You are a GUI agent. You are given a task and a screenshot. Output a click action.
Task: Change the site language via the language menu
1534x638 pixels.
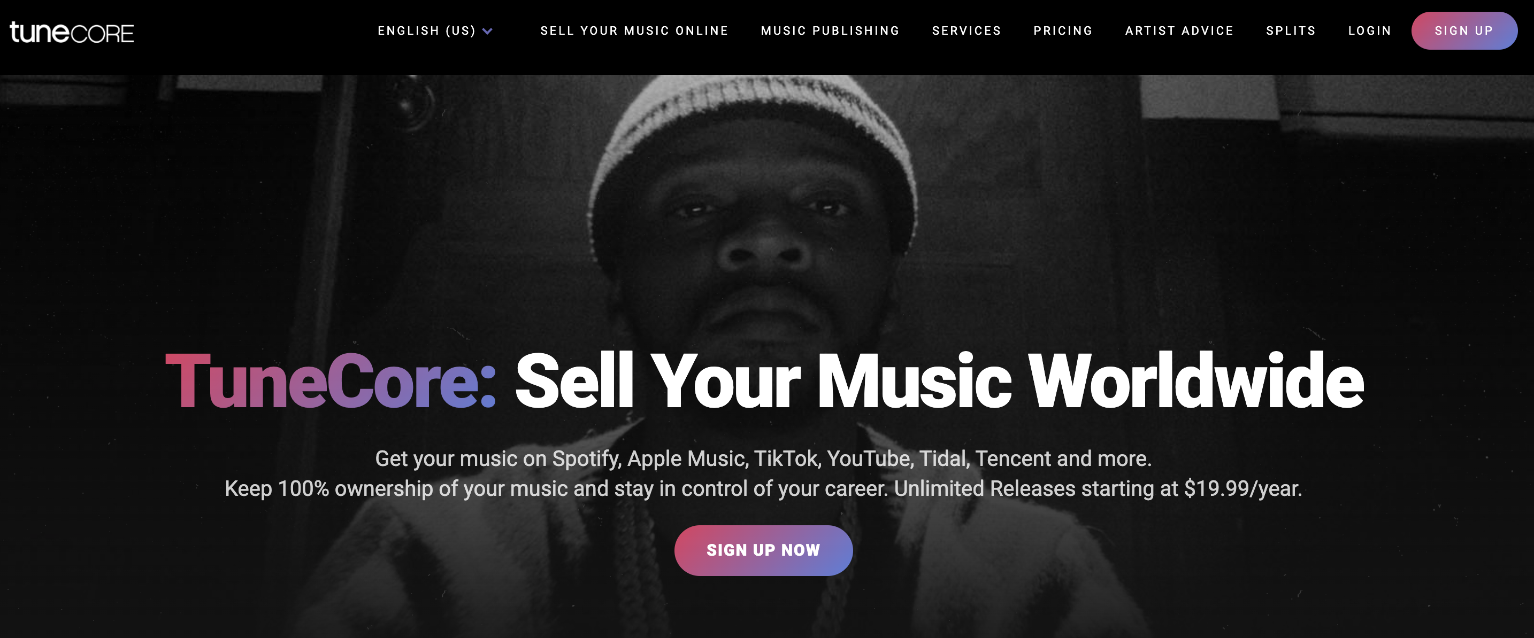(x=426, y=31)
